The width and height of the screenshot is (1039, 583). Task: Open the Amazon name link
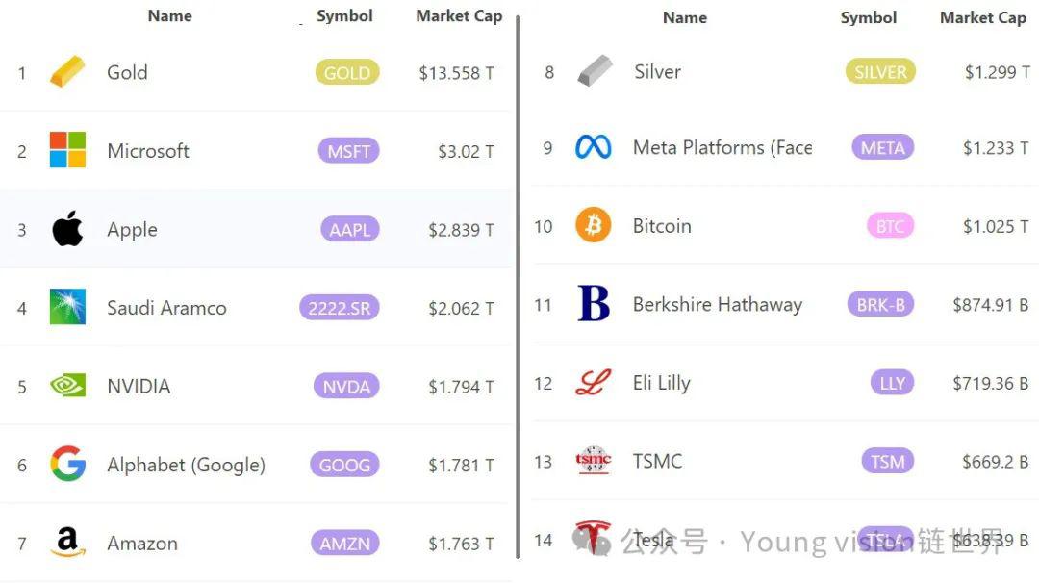(x=142, y=544)
